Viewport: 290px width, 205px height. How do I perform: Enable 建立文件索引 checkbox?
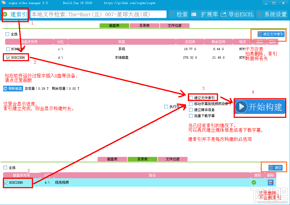click(191, 98)
